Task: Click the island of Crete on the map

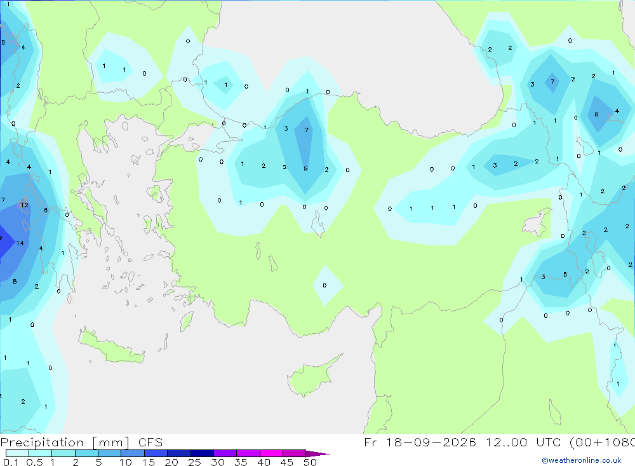Action: click(x=111, y=346)
